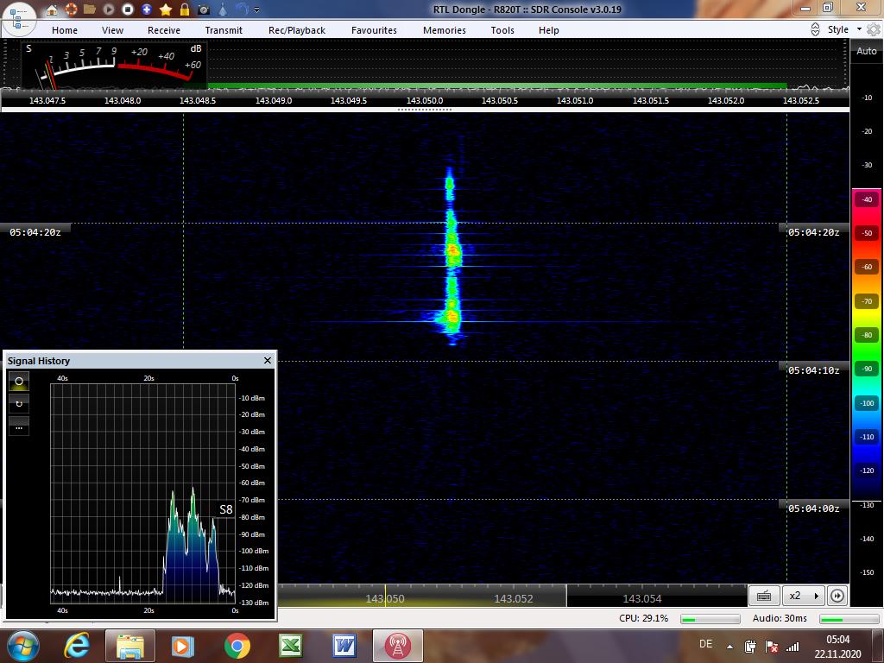Open the Help ribbon tab
884x663 pixels.
click(548, 30)
